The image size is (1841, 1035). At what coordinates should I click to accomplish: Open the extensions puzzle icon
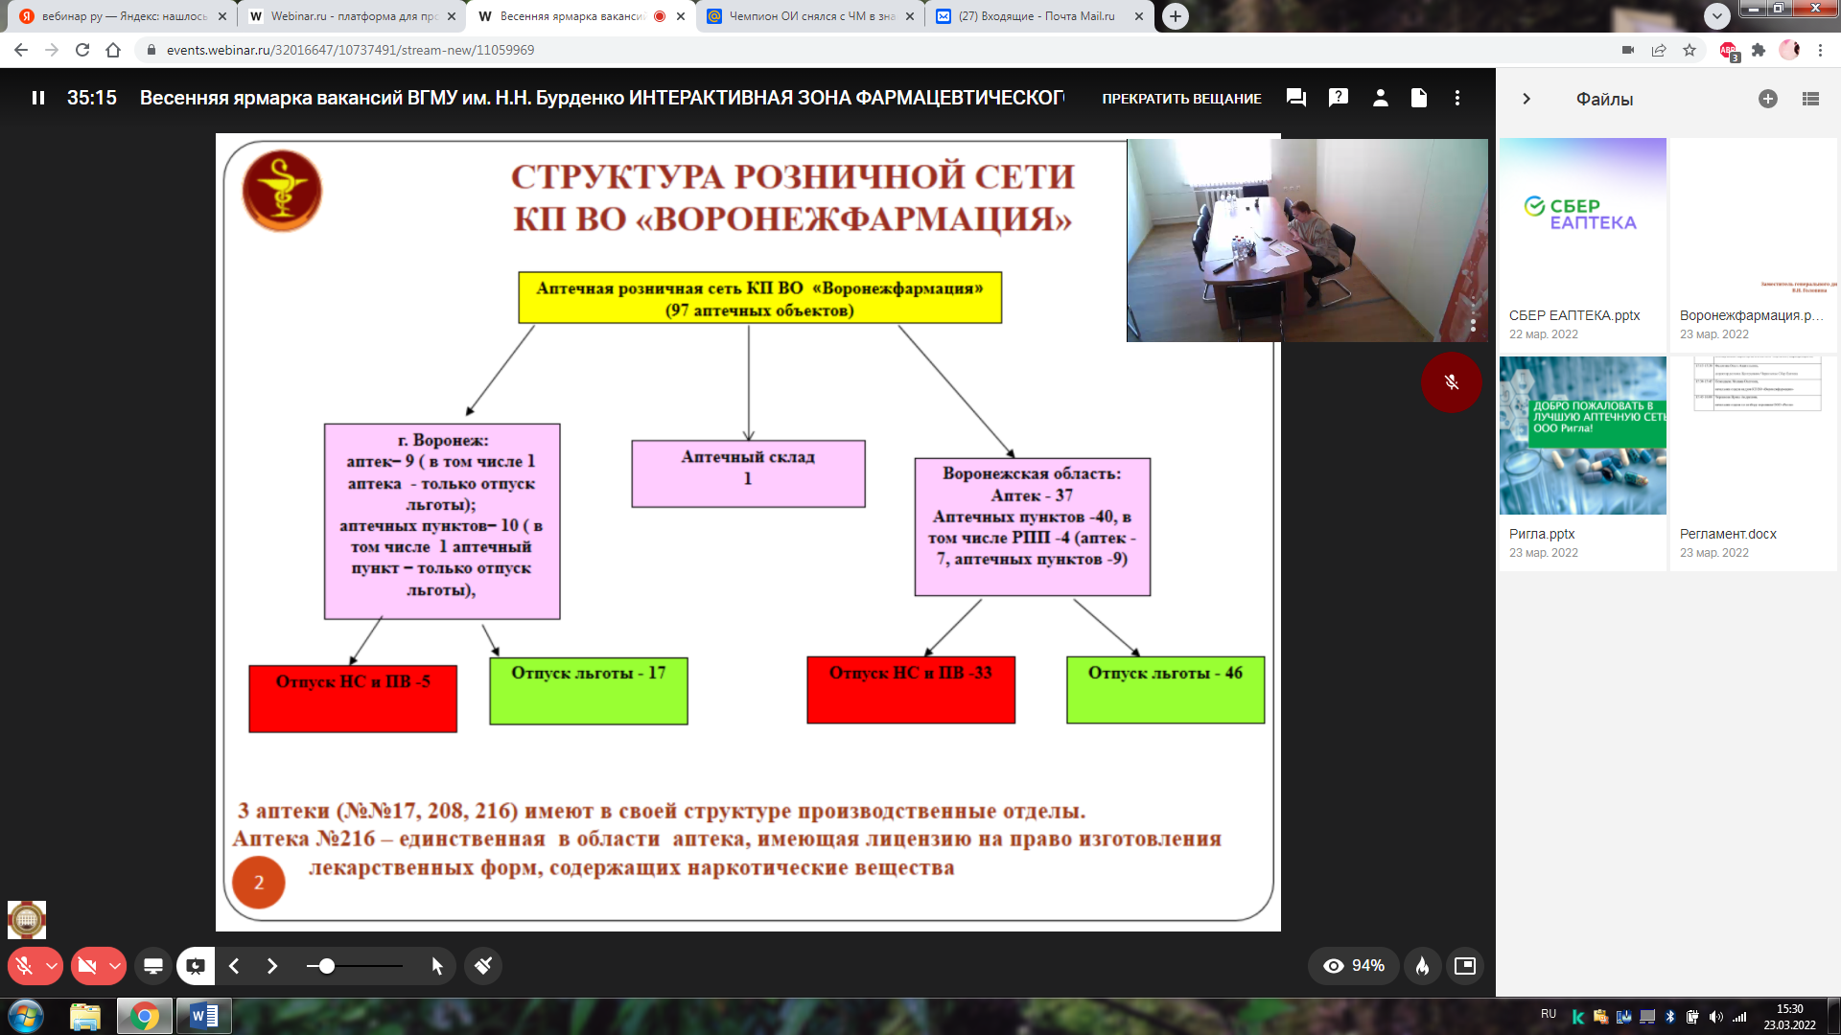coord(1759,50)
